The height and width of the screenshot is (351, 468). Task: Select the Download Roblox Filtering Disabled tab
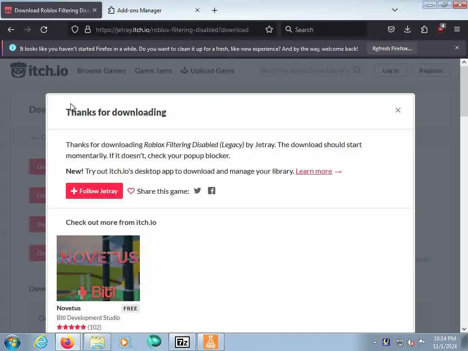tap(51, 11)
